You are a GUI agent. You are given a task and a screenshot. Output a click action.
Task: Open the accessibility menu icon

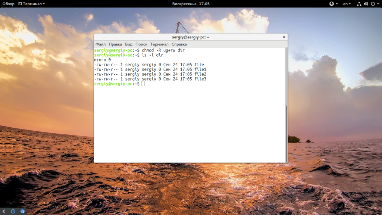tap(331, 4)
